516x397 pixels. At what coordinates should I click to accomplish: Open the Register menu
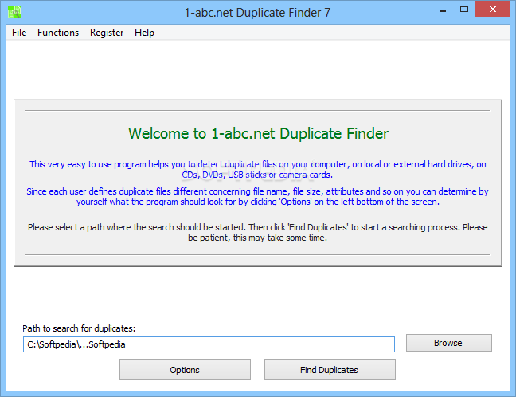(107, 33)
